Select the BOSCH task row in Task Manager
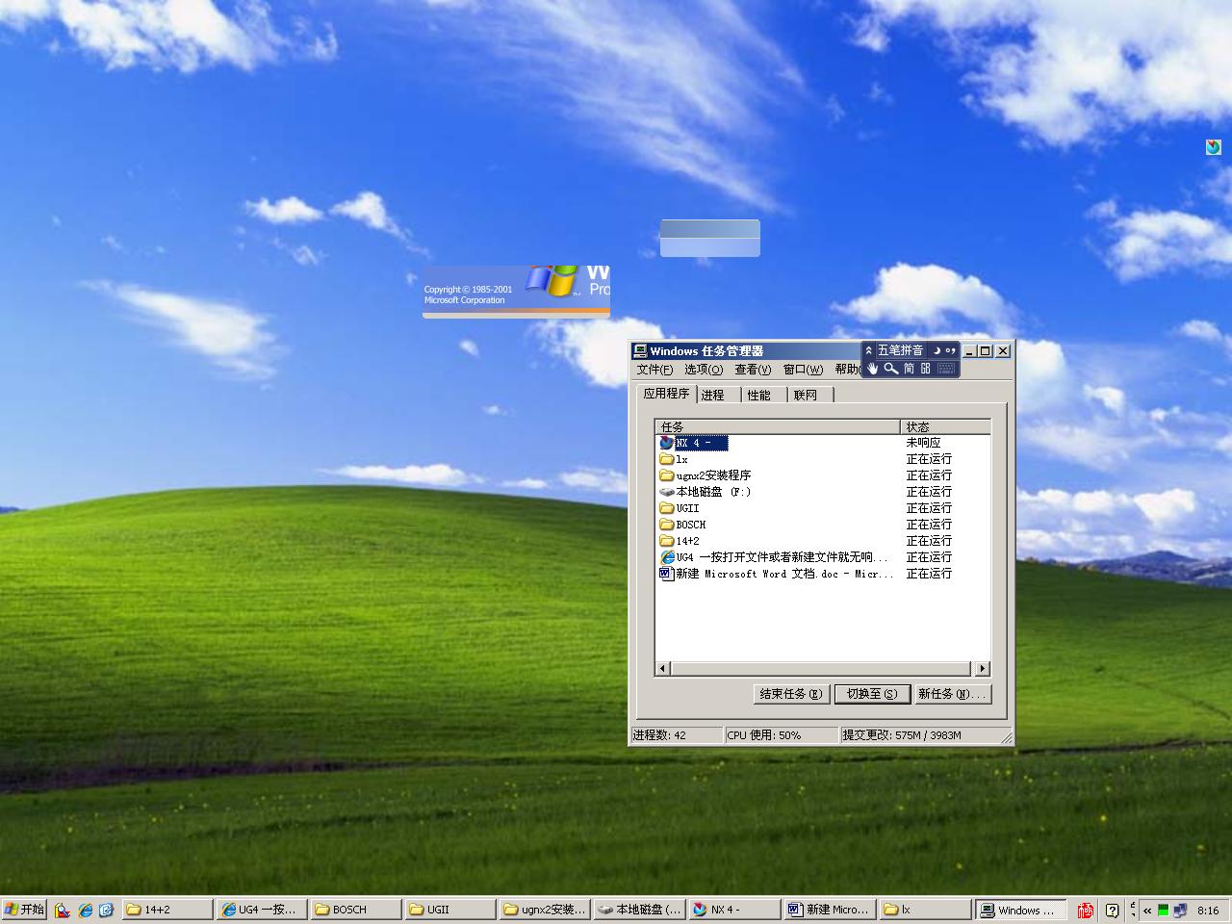The image size is (1232, 924). [x=823, y=525]
